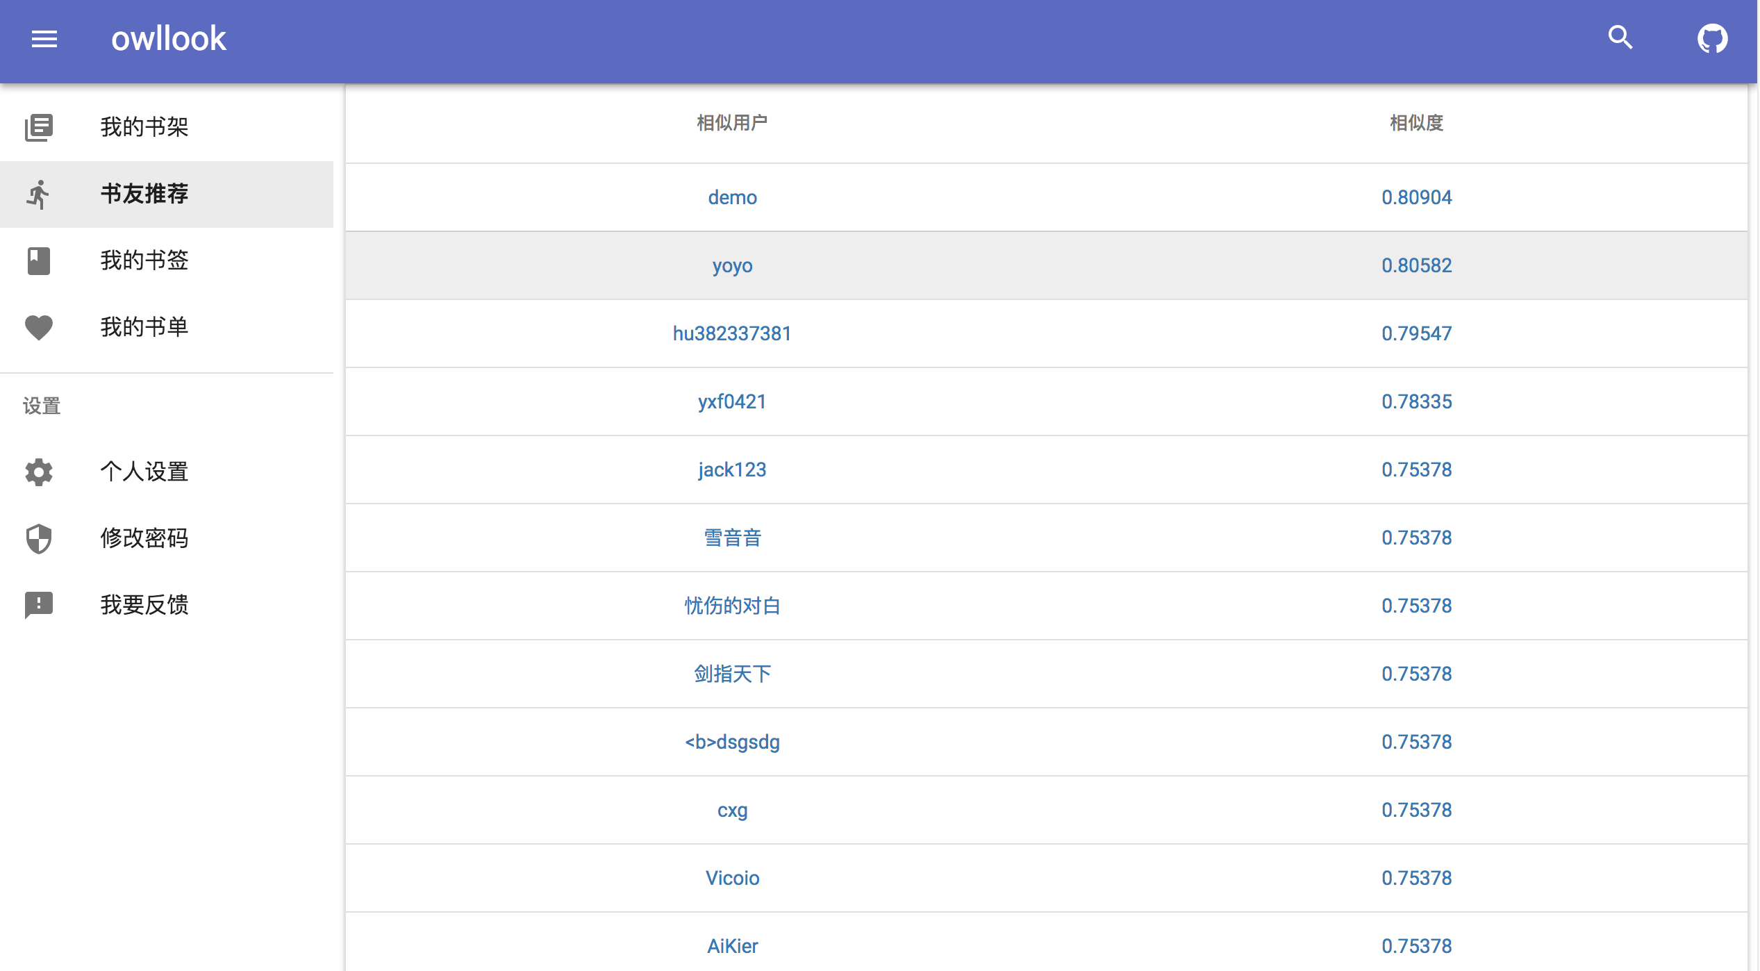Open the hamburger navigation menu
Viewport: 1760px width, 971px height.
[x=44, y=39]
